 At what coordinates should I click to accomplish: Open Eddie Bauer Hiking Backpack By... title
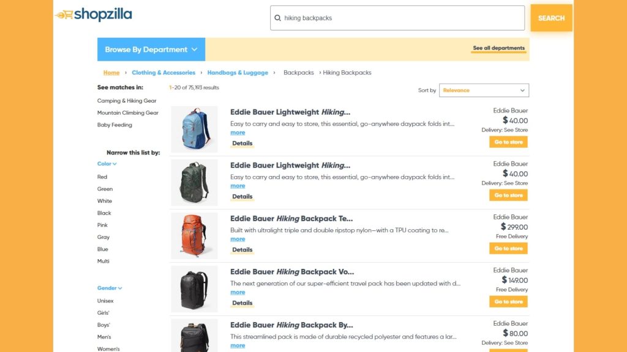(291, 325)
